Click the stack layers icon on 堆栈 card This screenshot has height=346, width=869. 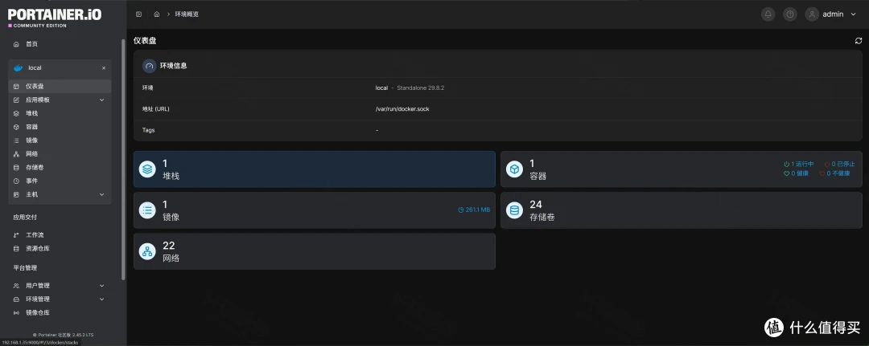(147, 169)
